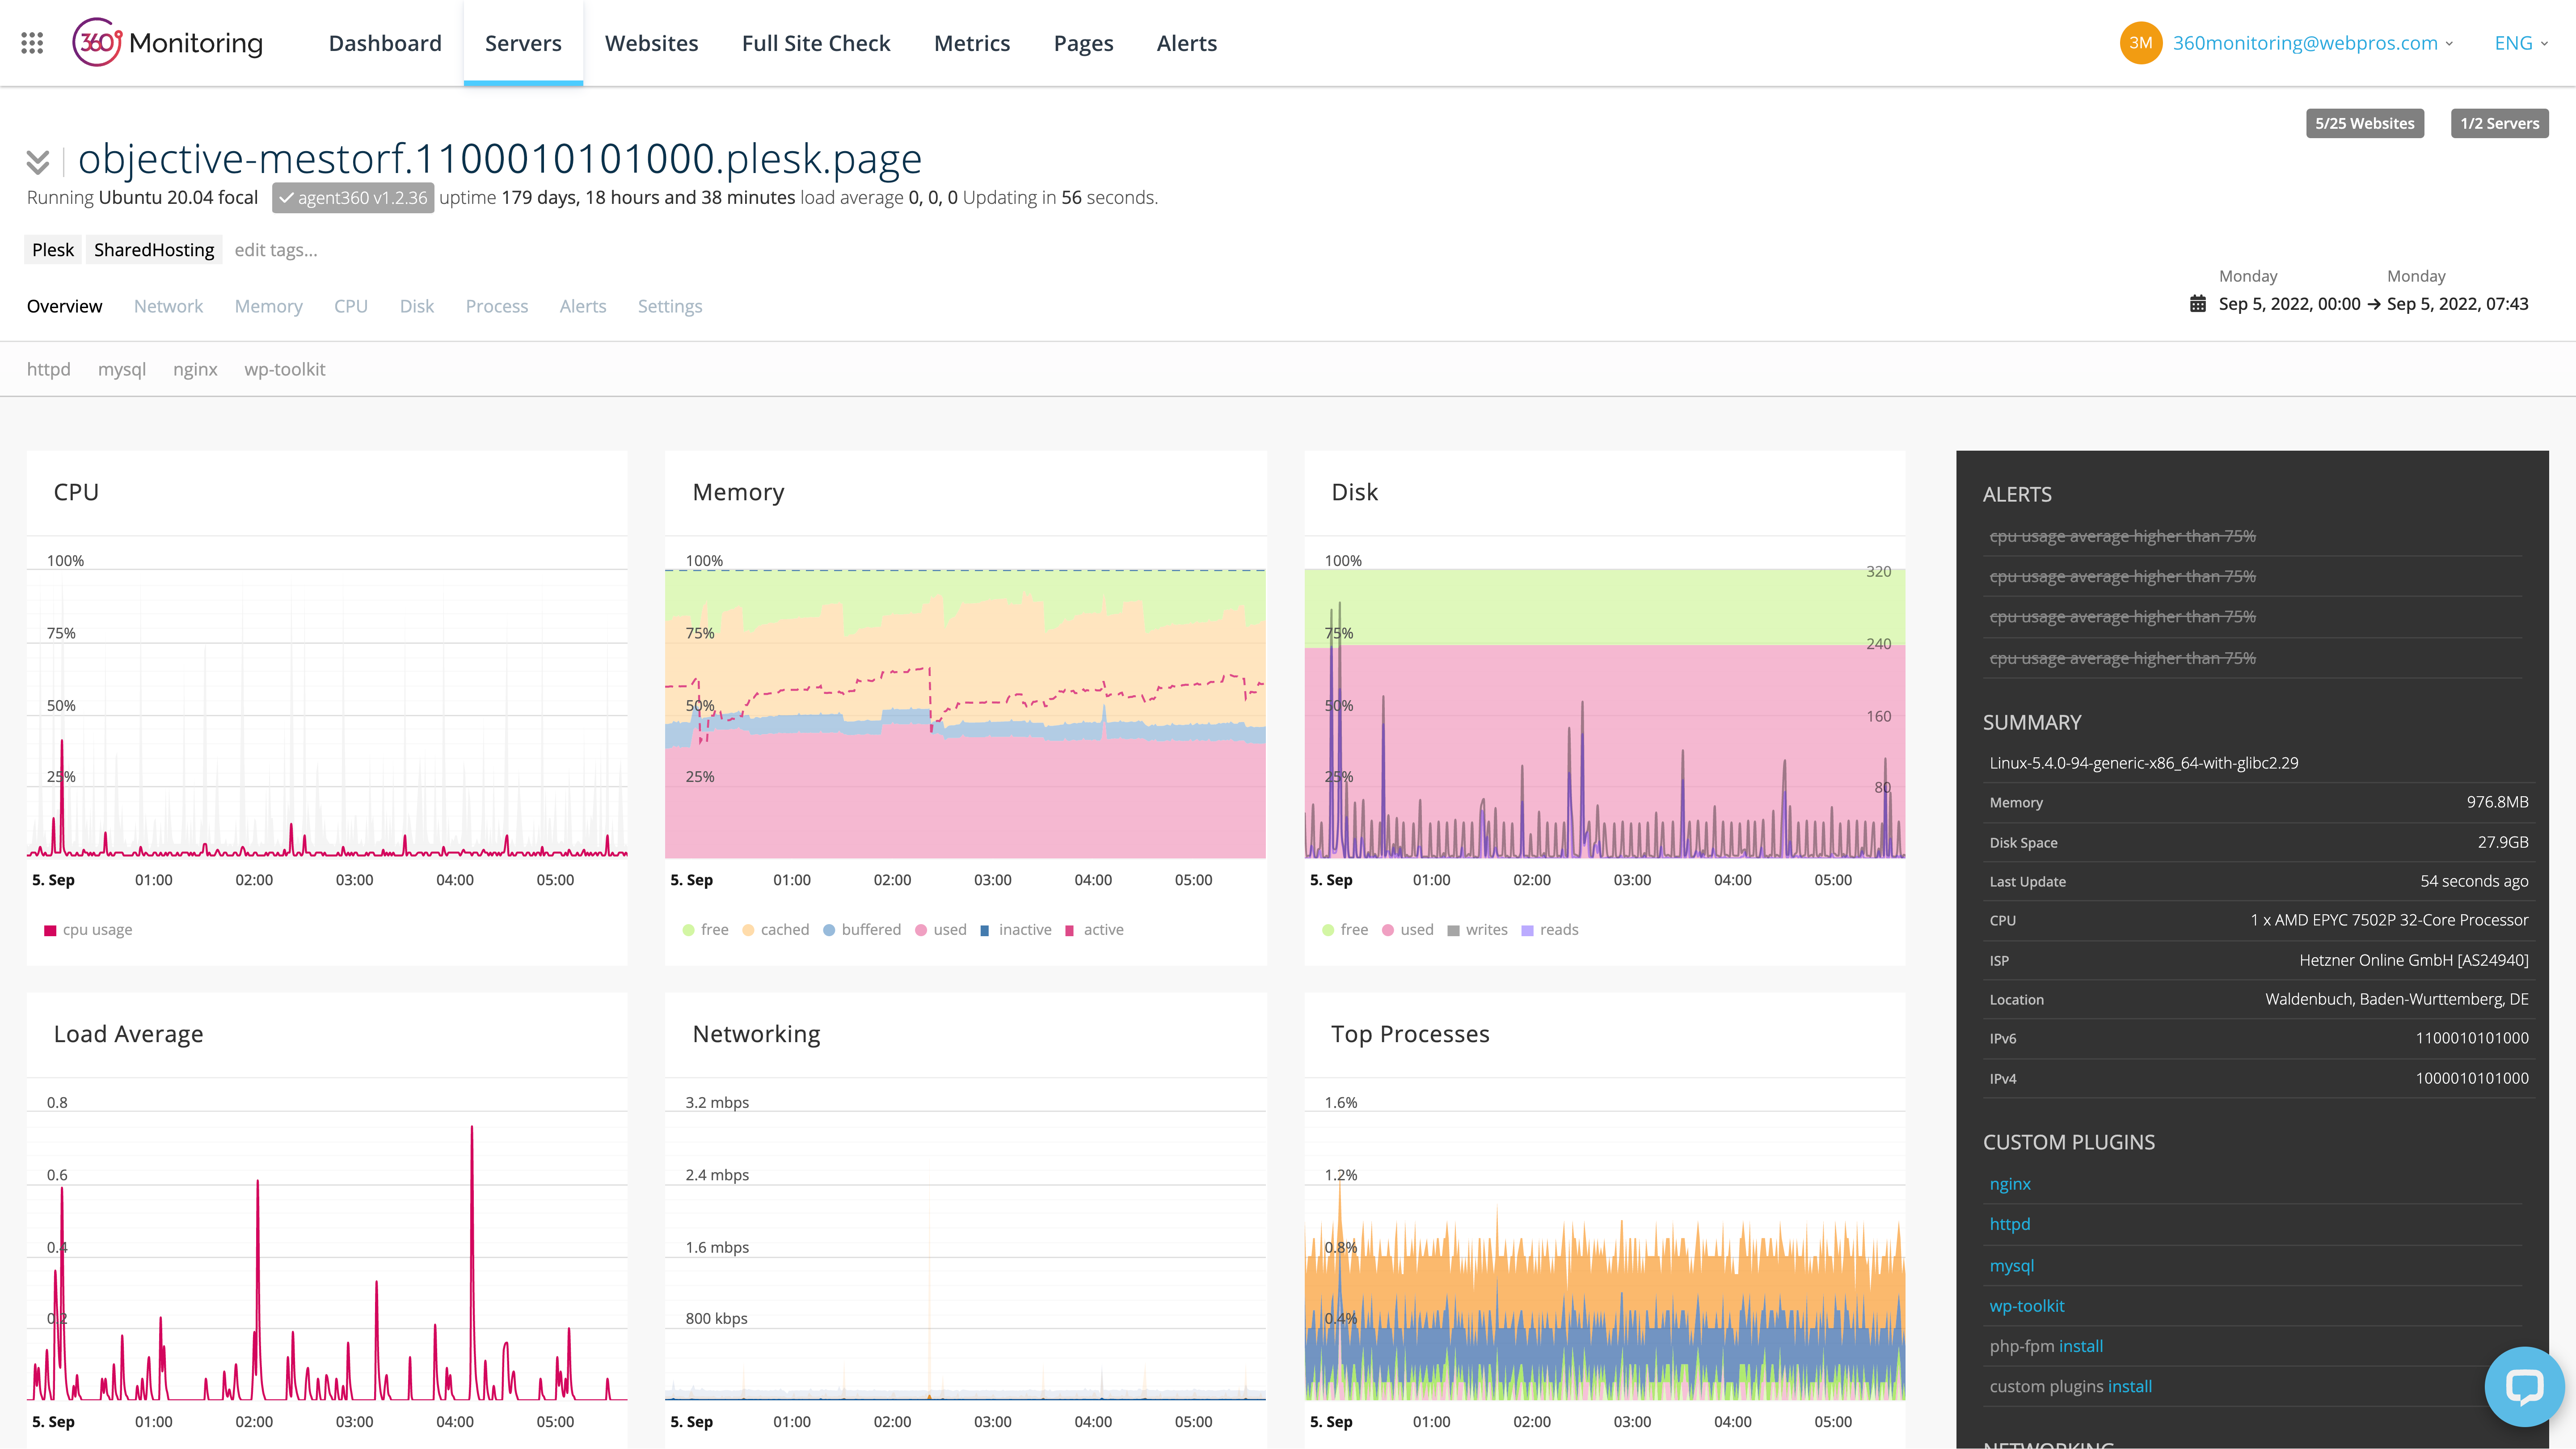Image resolution: width=2576 pixels, height=1449 pixels.
Task: Open the ENG language dropdown
Action: click(2520, 43)
